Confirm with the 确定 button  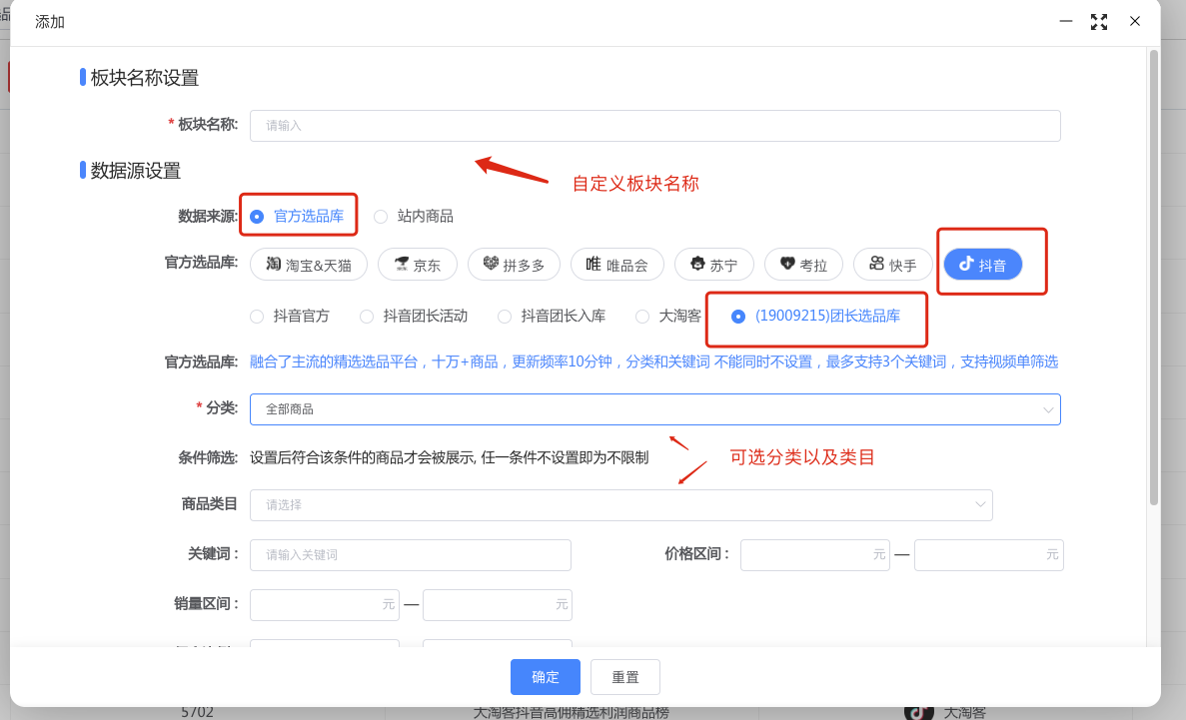click(546, 677)
